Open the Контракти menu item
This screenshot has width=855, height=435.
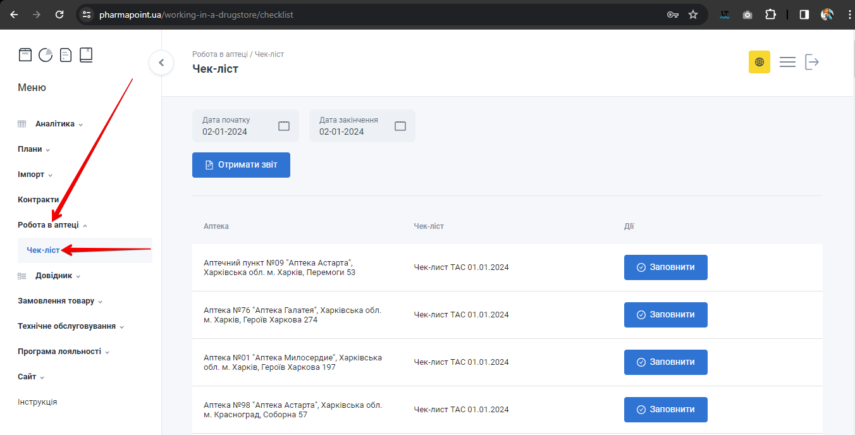[38, 200]
